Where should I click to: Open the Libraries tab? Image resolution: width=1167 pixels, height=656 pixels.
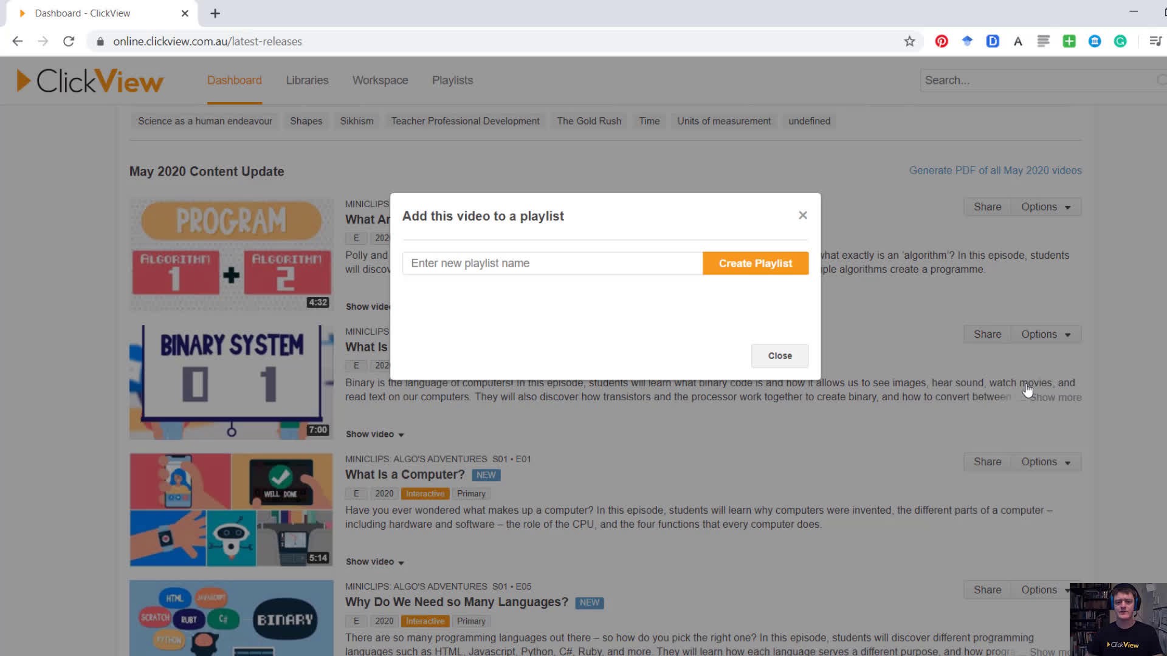click(x=307, y=80)
